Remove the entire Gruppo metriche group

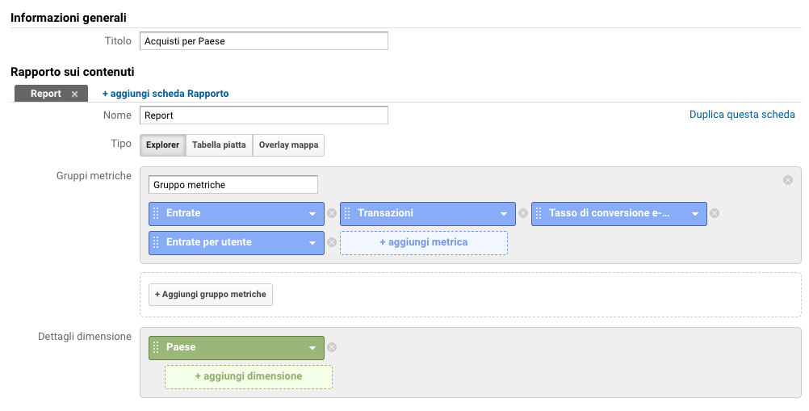pos(788,180)
